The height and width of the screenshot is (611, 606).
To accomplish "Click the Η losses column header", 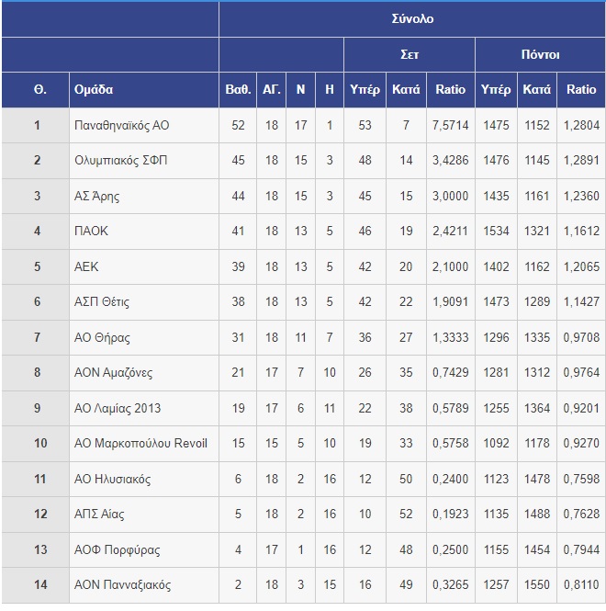I will (x=330, y=90).
